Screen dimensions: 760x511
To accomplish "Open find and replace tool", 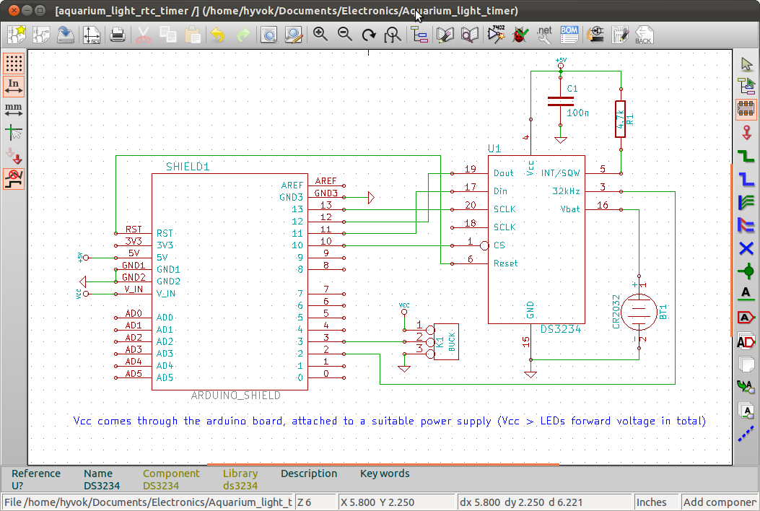I will coord(294,35).
